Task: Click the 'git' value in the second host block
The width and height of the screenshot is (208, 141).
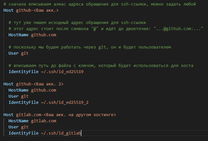Action: click(x=25, y=96)
